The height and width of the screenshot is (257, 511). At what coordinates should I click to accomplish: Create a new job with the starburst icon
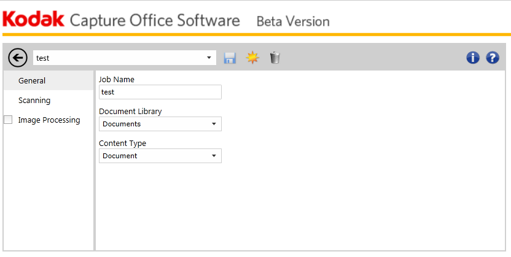(252, 58)
